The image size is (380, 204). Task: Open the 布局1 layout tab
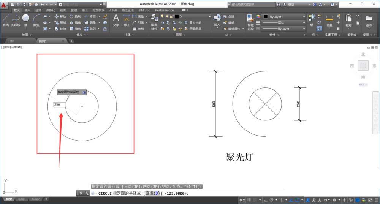[x=23, y=199]
